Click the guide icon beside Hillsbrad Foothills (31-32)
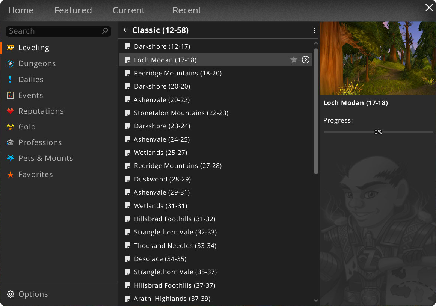Image resolution: width=436 pixels, height=306 pixels. (x=127, y=219)
